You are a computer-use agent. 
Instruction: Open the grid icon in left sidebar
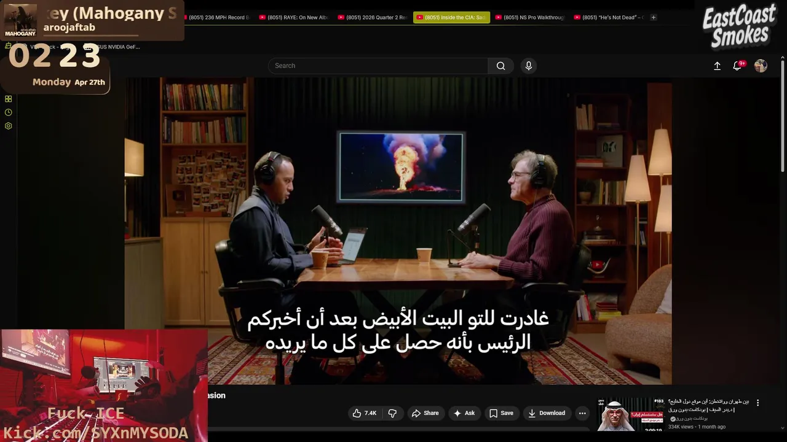(x=8, y=99)
